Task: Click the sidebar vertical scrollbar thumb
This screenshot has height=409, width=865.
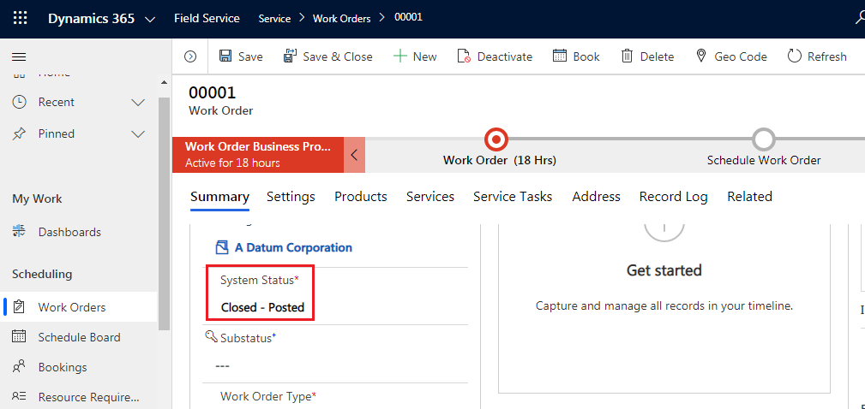Action: pyautogui.click(x=164, y=214)
